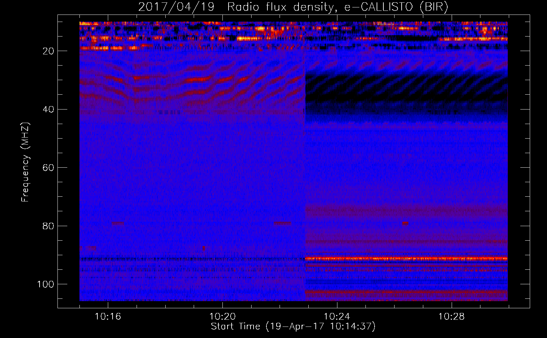Click the 60 MHz frequency tick label
547x338 pixels.
coord(49,168)
